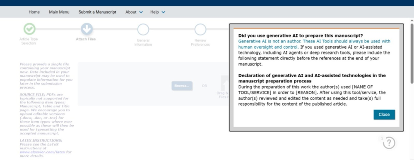This screenshot has height=160, width=414.
Task: Click the drag-and-drop files upload icon
Action: (225, 83)
